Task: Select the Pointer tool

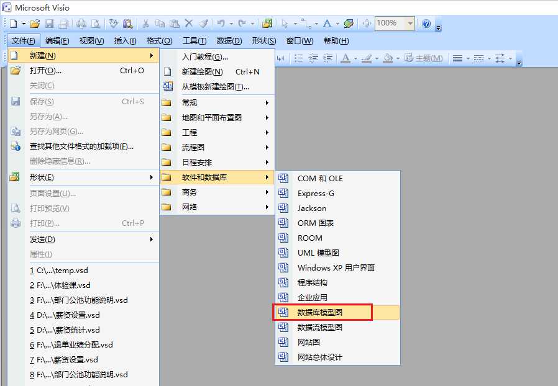Action: click(285, 24)
